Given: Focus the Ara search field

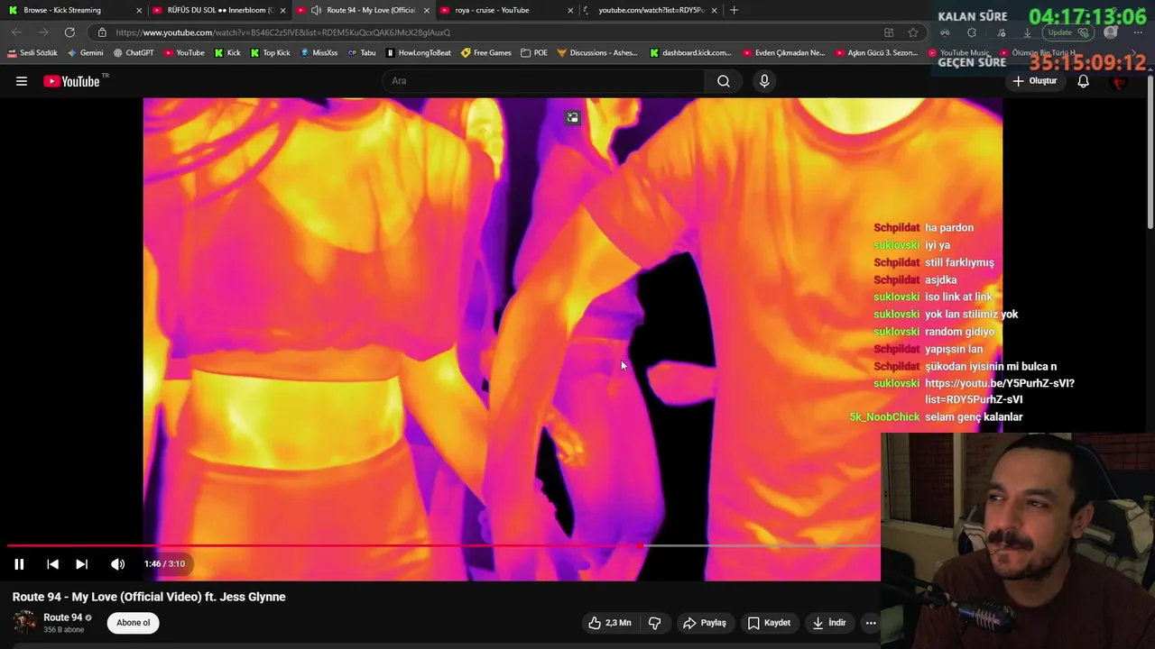Looking at the screenshot, I should (544, 81).
